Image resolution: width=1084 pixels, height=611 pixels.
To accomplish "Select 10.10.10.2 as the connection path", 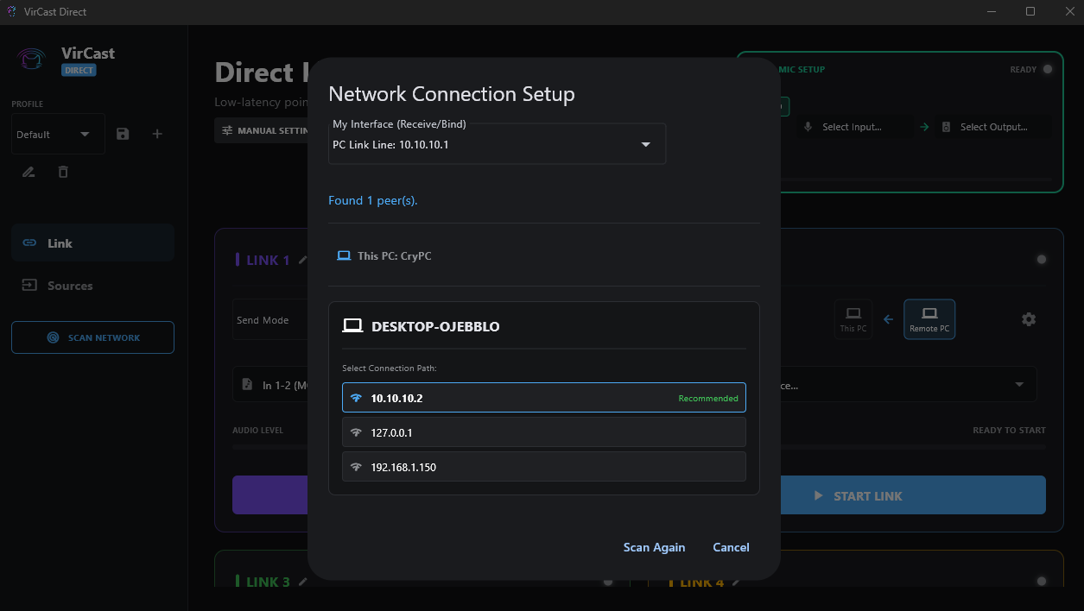I will click(543, 398).
